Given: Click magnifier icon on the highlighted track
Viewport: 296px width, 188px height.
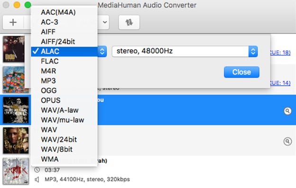Looking at the screenshot, I should coord(287,111).
